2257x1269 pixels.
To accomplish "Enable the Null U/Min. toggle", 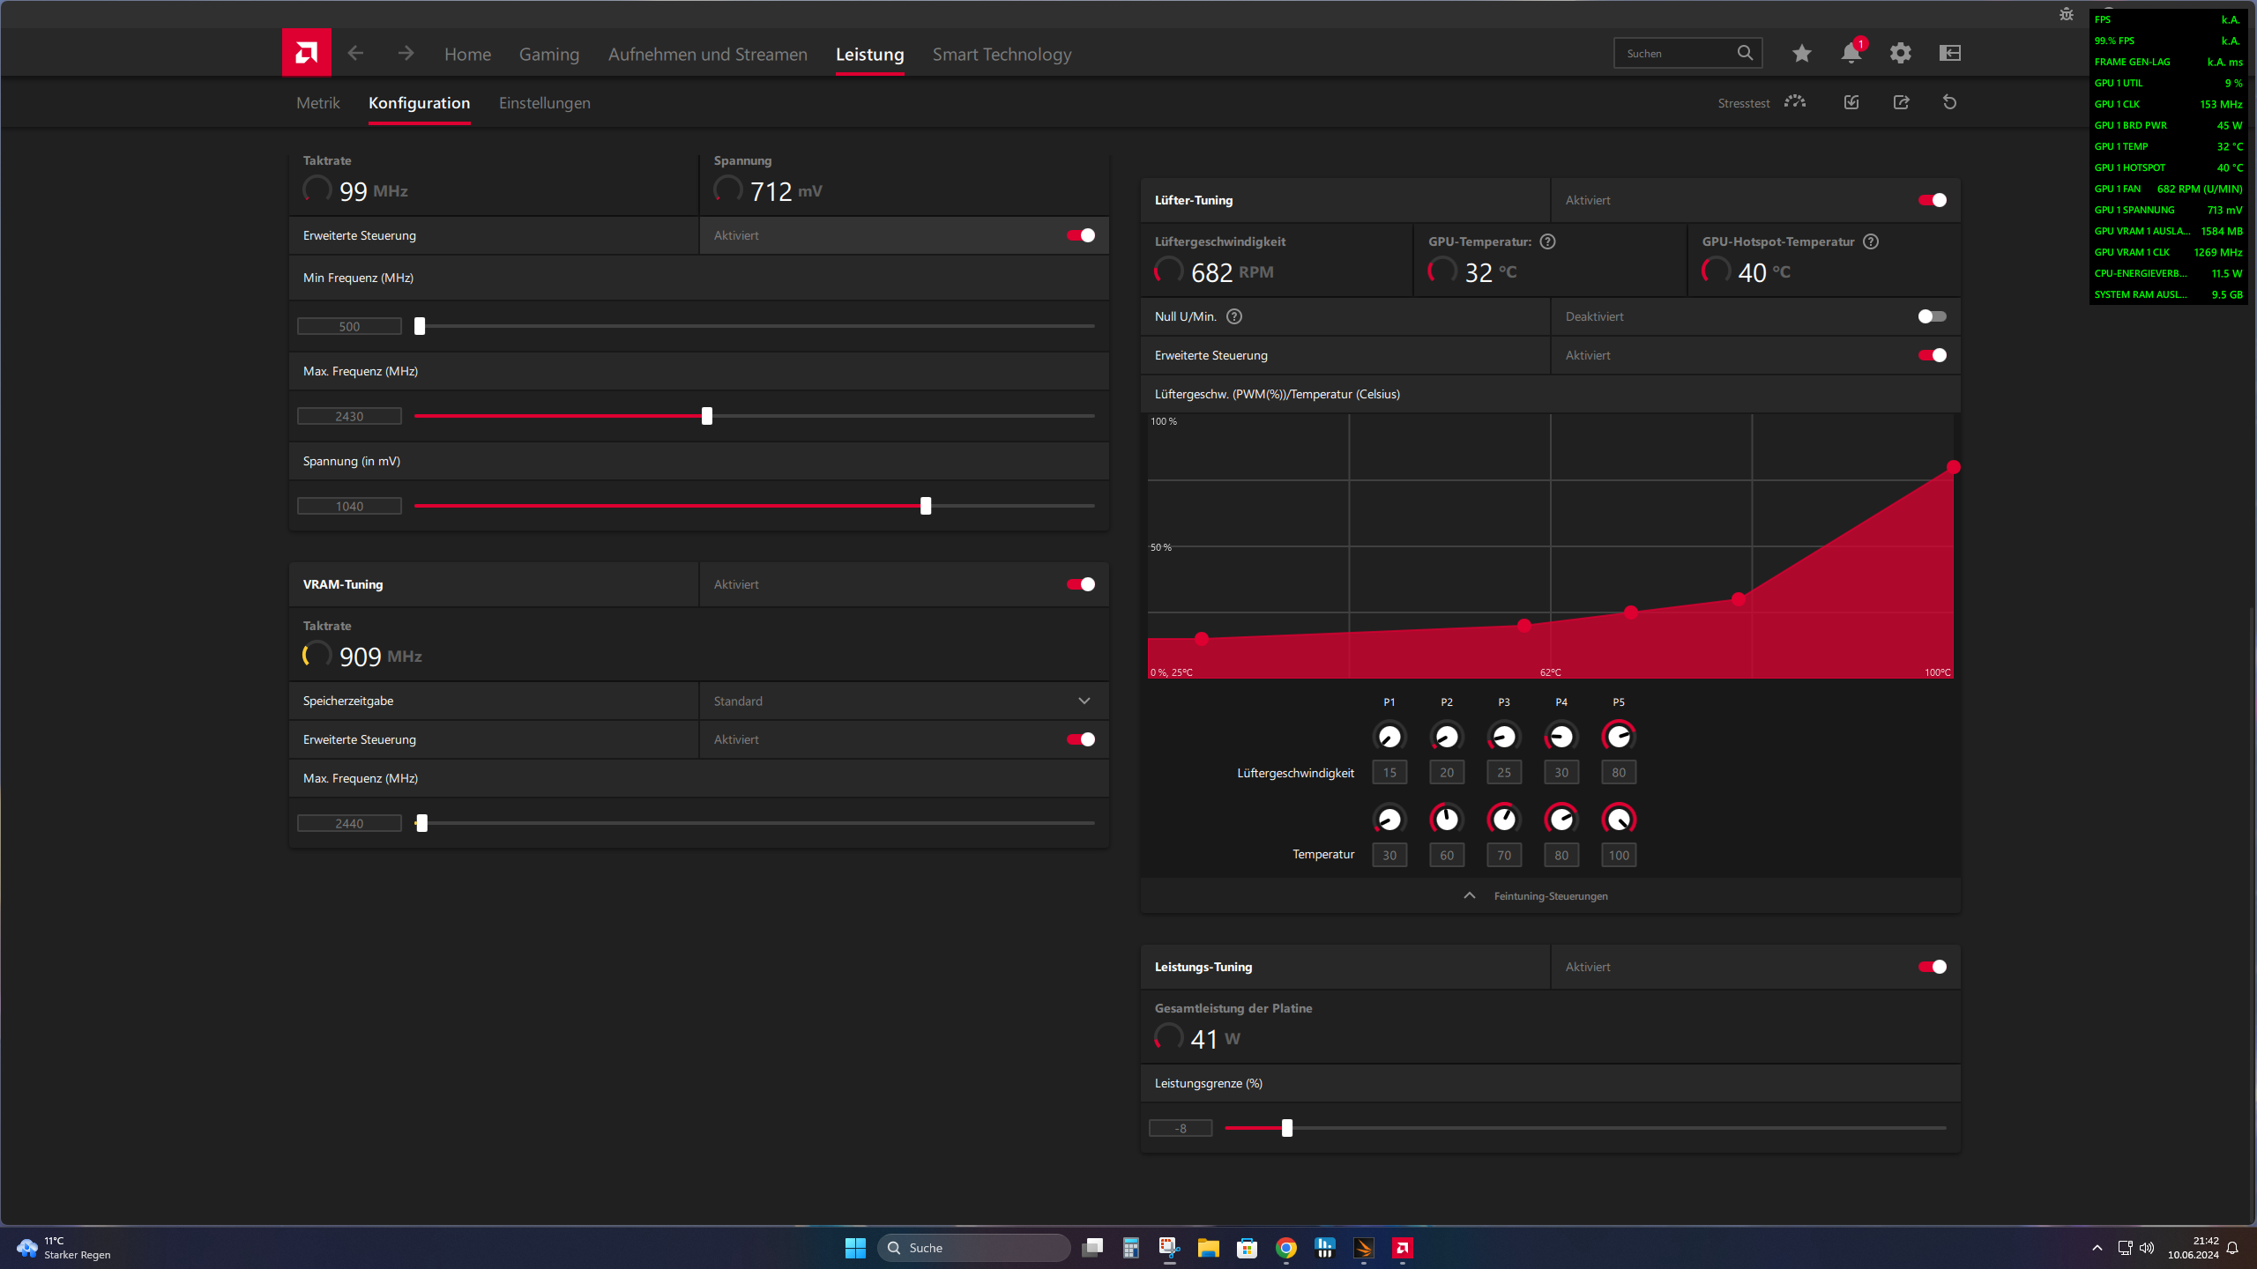I will click(x=1932, y=316).
